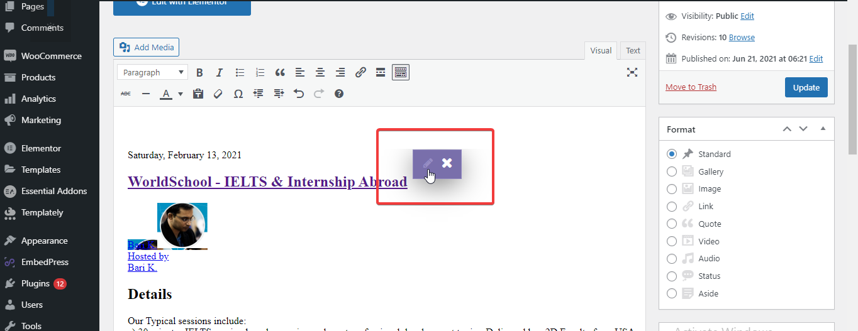858x331 pixels.
Task: Remove the embed with the X icon
Action: coord(447,163)
